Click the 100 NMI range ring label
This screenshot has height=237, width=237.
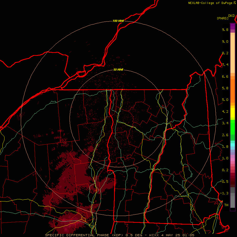coord(118,21)
